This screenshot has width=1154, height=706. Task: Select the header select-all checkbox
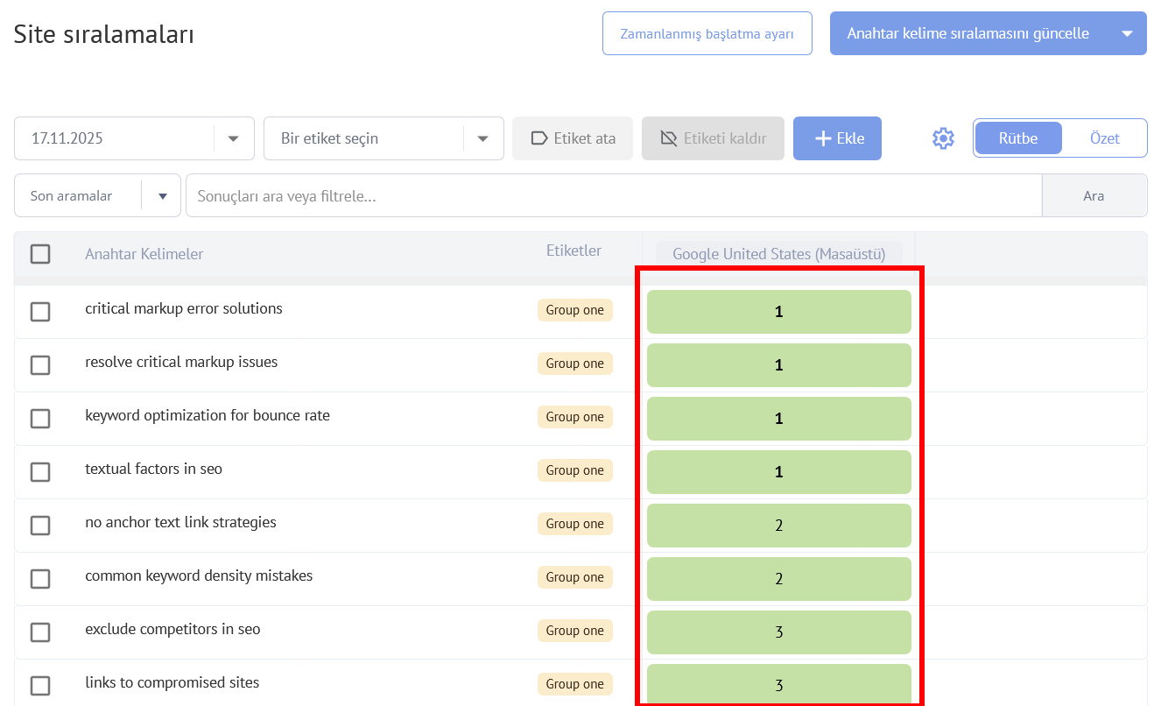point(40,254)
